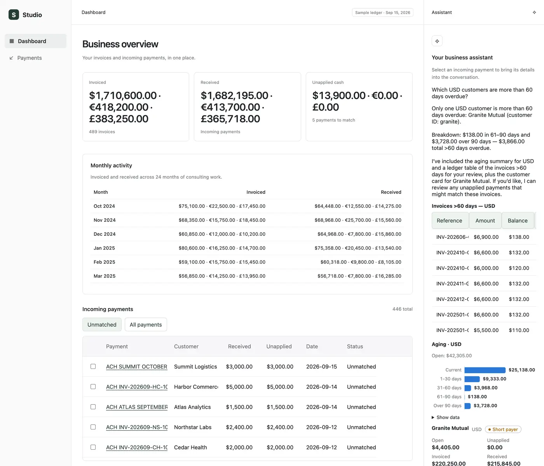Click the INV-202411 invoice row

coord(484,283)
